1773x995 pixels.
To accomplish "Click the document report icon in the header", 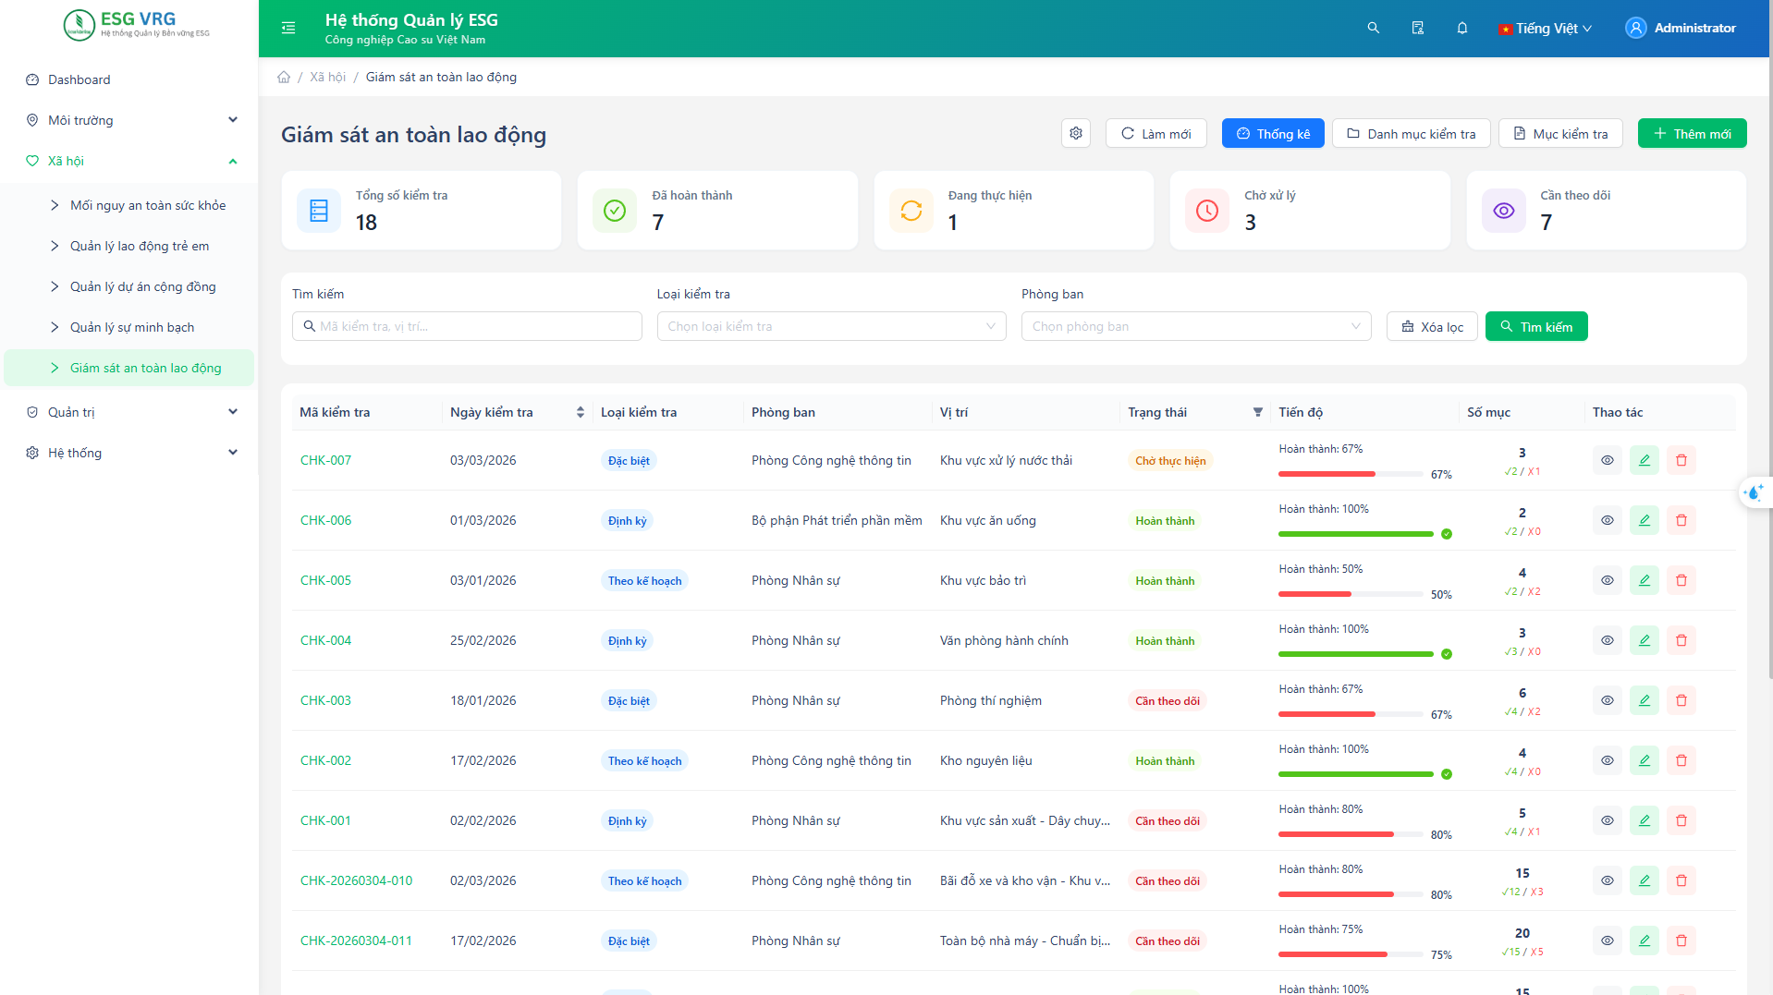I will click(x=1418, y=28).
